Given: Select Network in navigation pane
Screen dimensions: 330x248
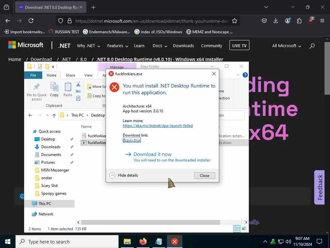Looking at the screenshot, I should 46,214.
